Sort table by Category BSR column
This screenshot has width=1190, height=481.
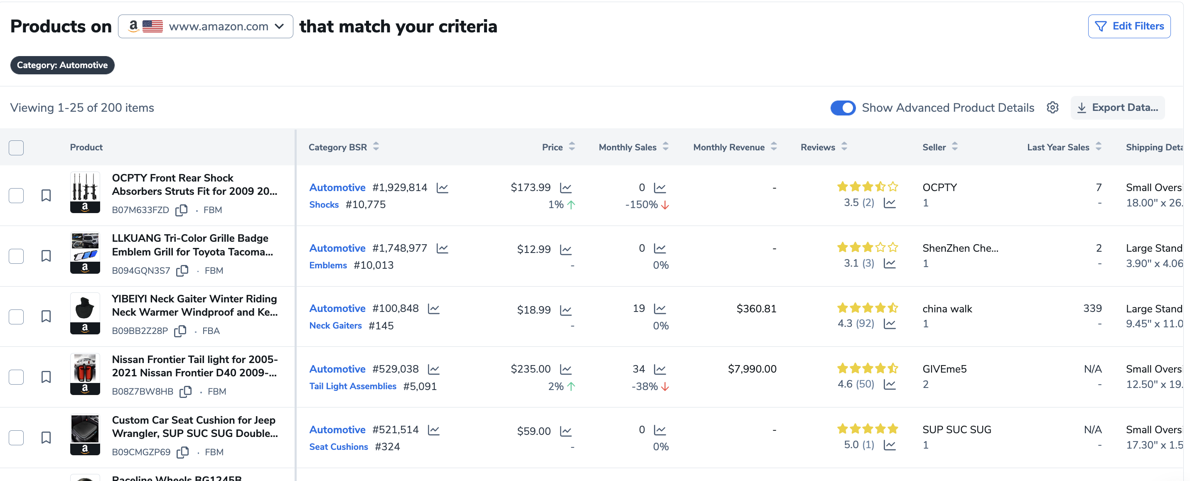click(344, 147)
